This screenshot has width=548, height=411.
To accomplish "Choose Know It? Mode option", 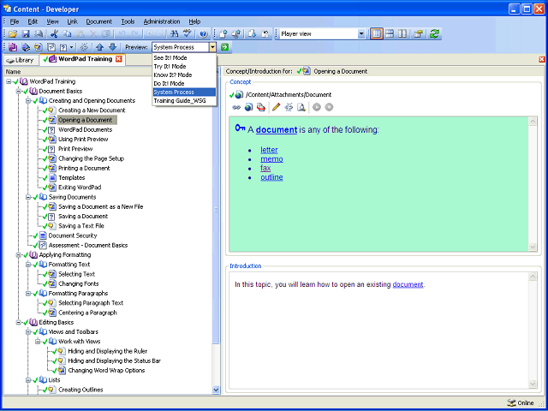I will tap(184, 74).
